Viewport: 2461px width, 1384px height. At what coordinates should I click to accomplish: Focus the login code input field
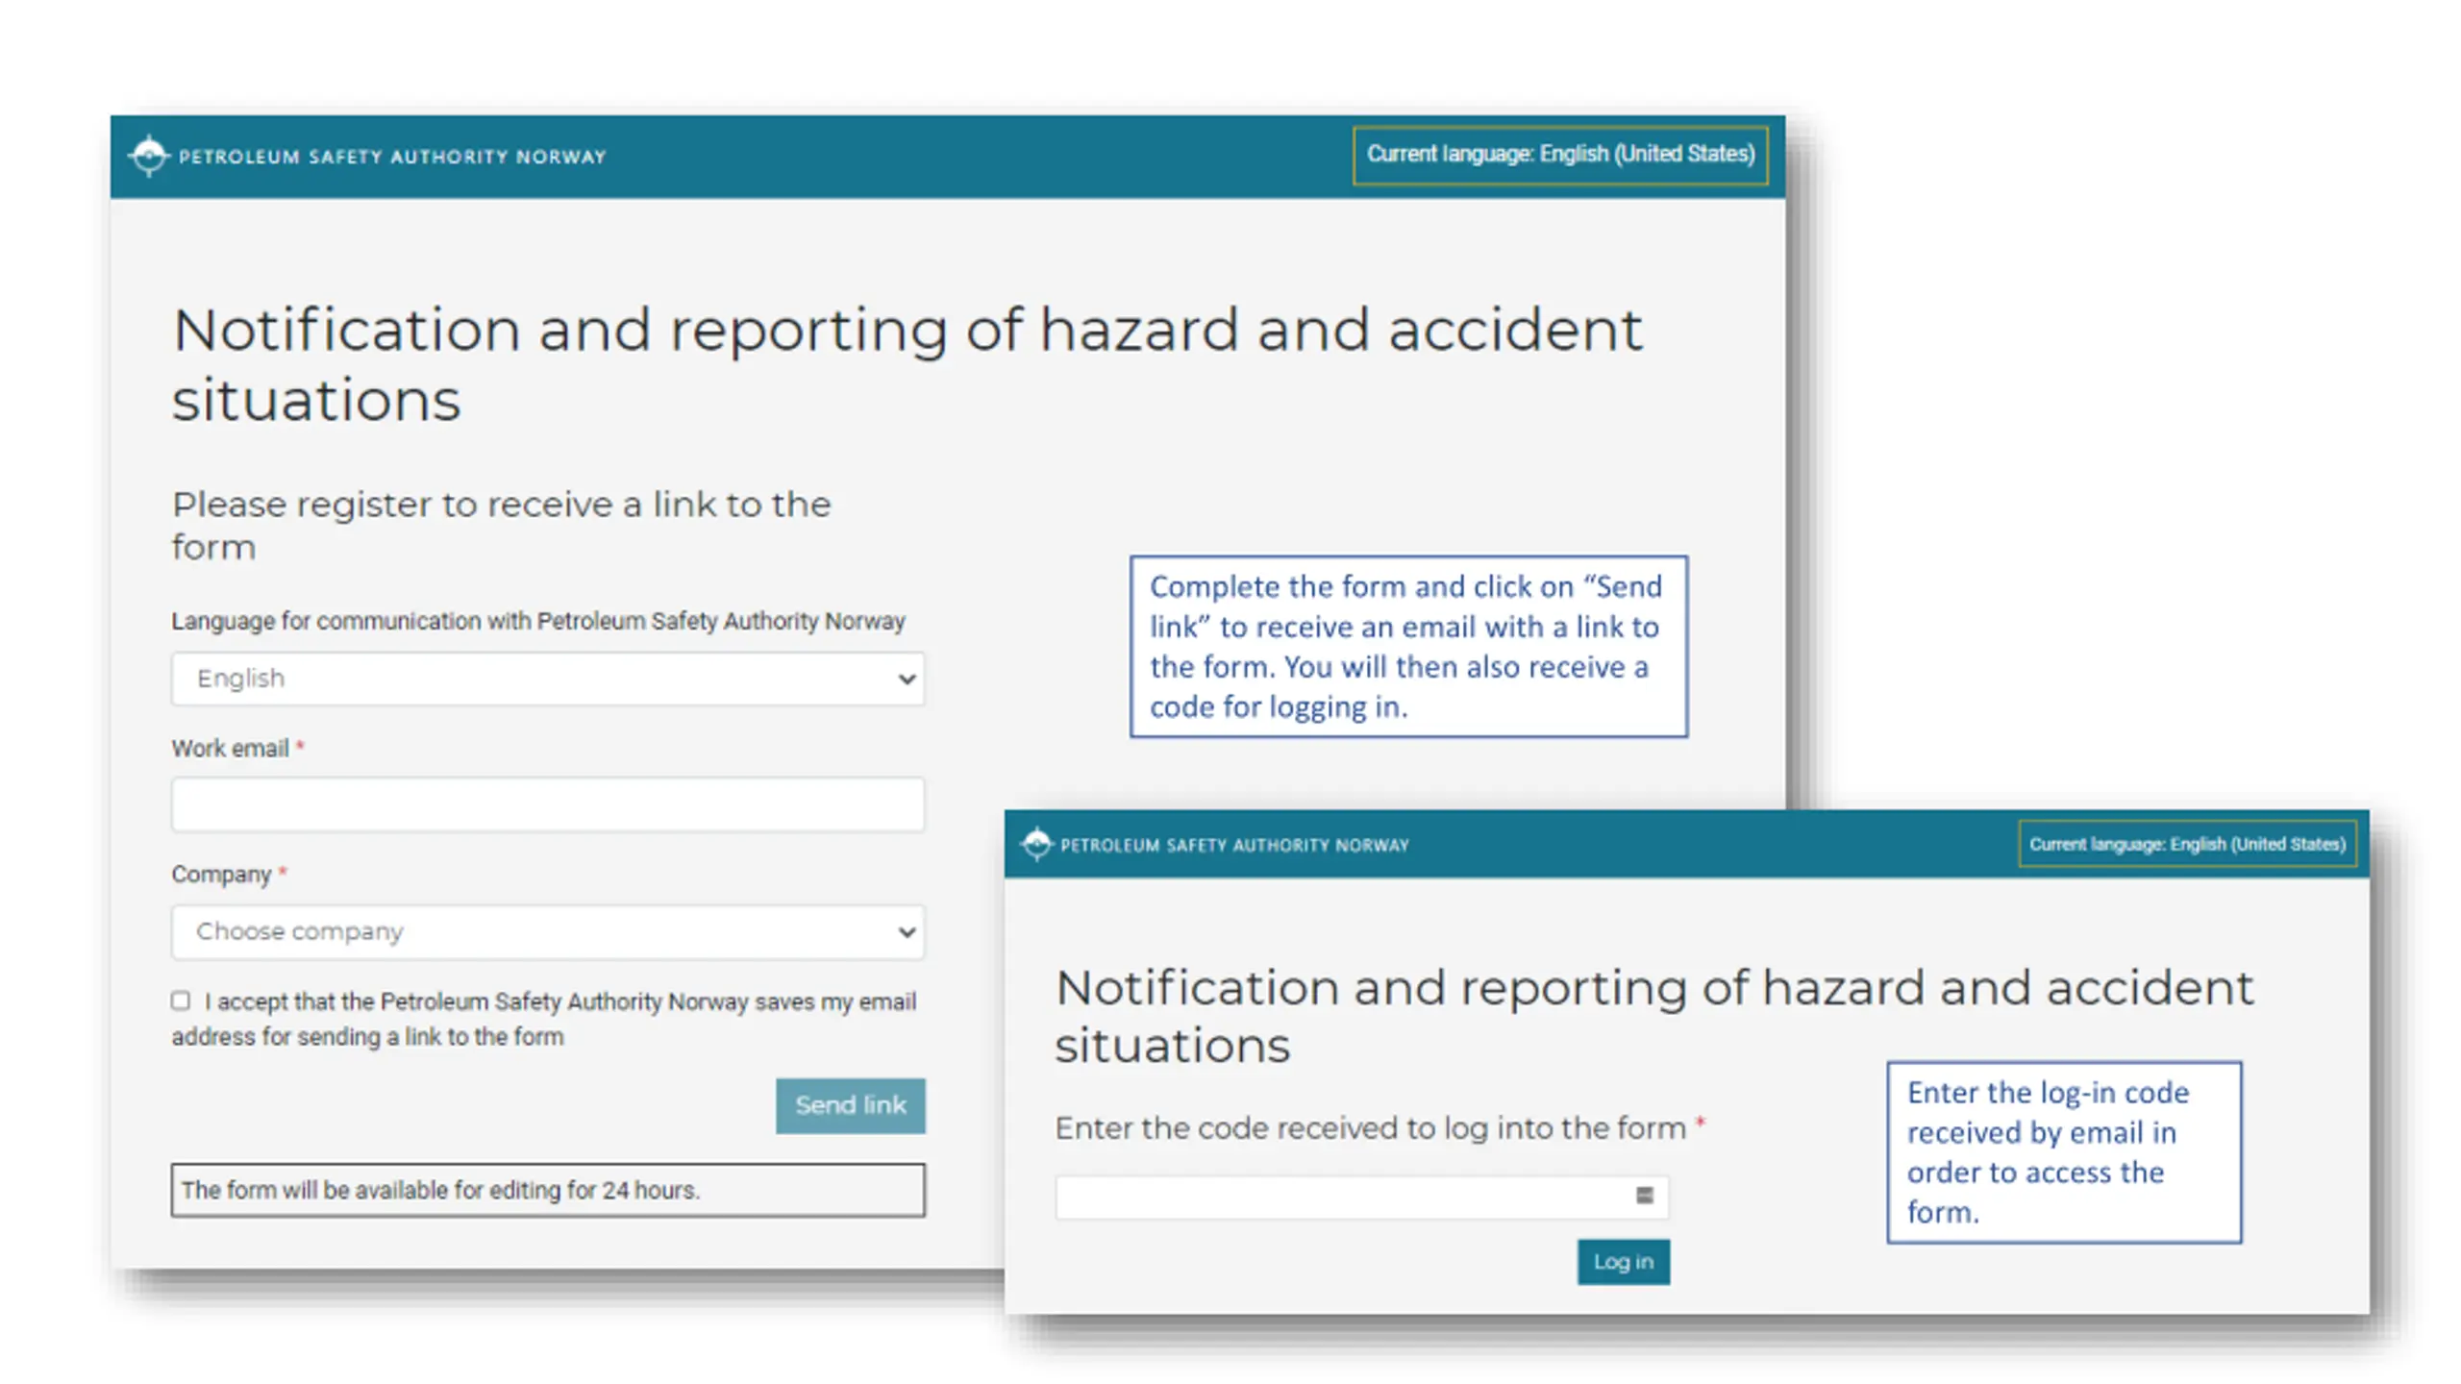point(1361,1197)
